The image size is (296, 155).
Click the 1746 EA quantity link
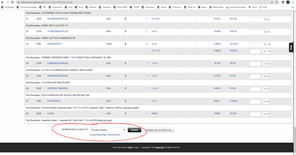coord(234,101)
